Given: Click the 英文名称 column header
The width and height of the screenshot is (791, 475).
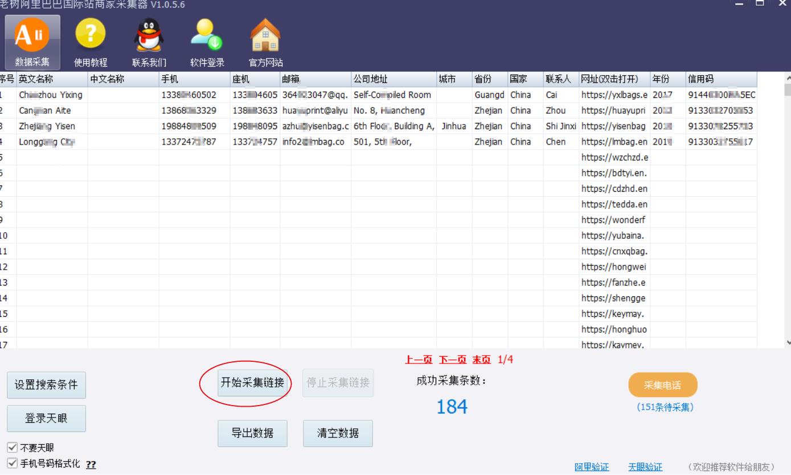Looking at the screenshot, I should (x=52, y=80).
